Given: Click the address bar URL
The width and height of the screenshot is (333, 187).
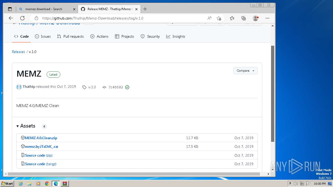Looking at the screenshot, I should (x=93, y=18).
